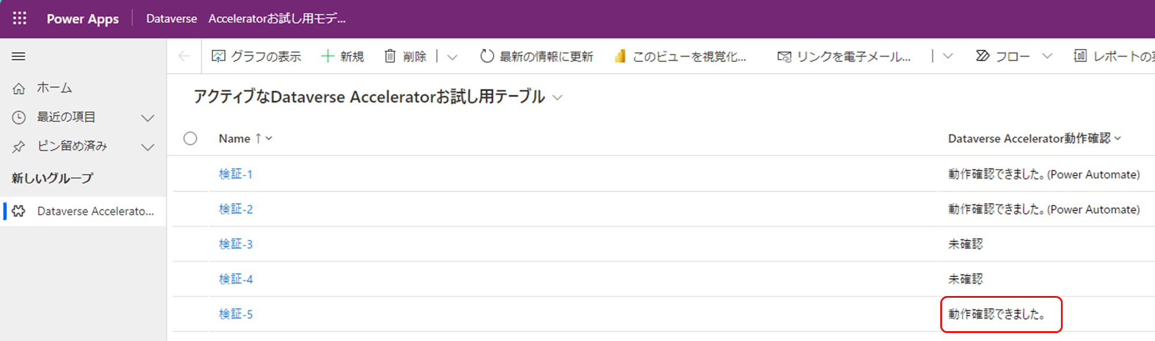Click 検証-1 status cell text 動作確認できました。(Power Automate)

pos(1044,174)
